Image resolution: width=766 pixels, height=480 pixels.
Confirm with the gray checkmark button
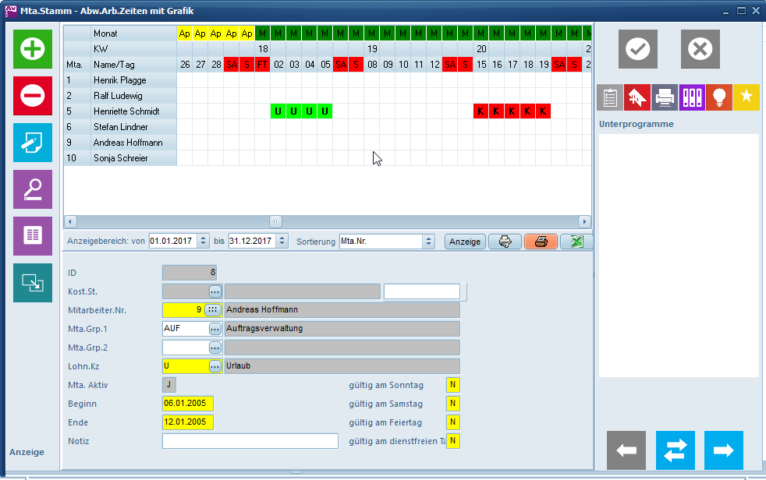coord(638,49)
